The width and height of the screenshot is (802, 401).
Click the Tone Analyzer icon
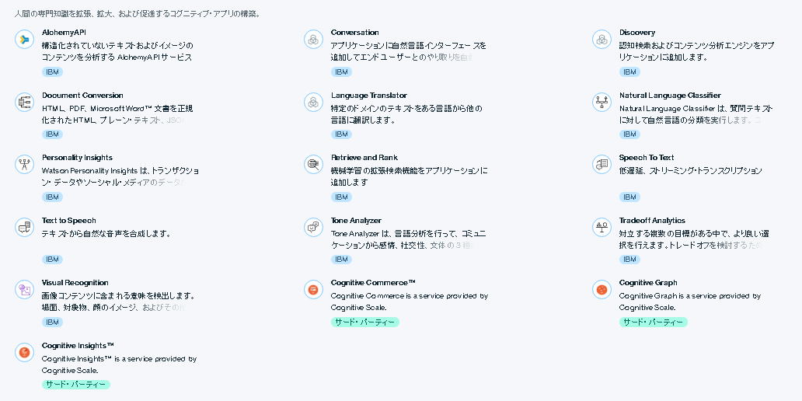pyautogui.click(x=313, y=227)
